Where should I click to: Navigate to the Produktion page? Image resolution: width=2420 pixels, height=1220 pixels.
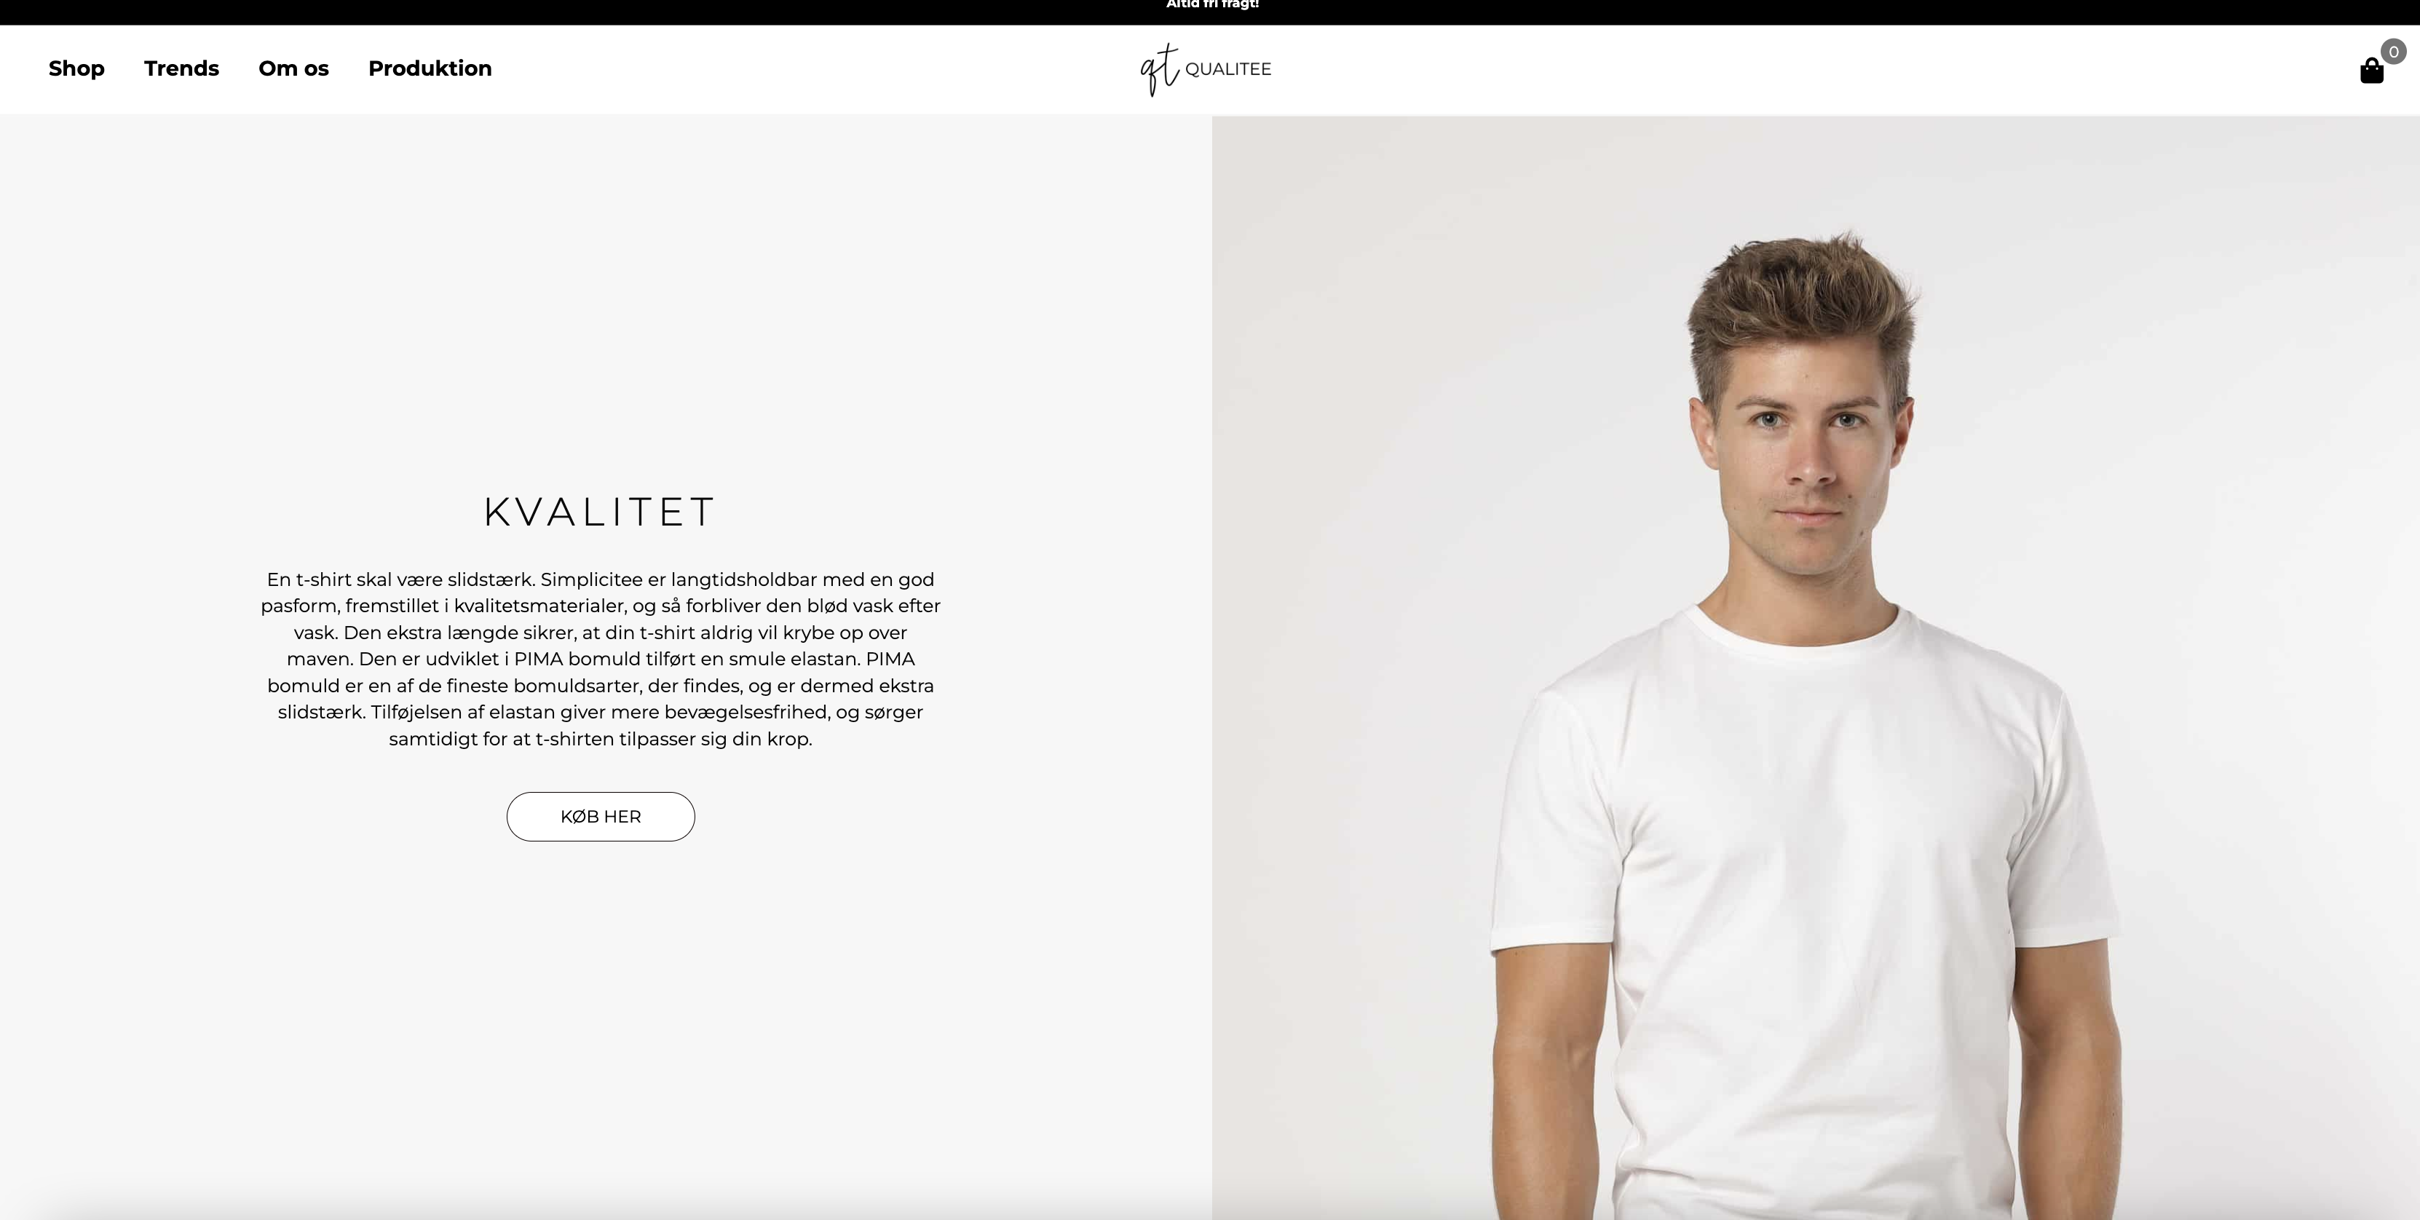(x=430, y=68)
